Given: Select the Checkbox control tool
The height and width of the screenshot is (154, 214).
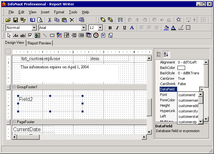Looking at the screenshot, I should point(30,35).
